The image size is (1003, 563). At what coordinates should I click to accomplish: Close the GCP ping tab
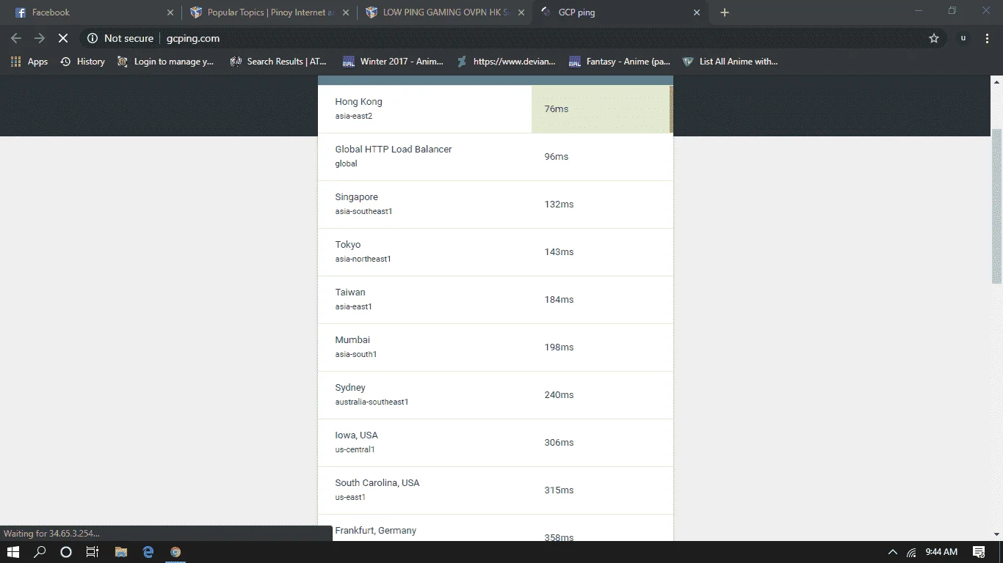coord(697,12)
